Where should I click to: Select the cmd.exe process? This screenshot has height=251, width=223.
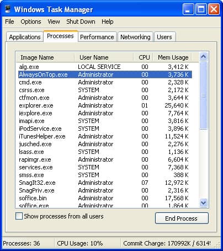(x=105, y=82)
